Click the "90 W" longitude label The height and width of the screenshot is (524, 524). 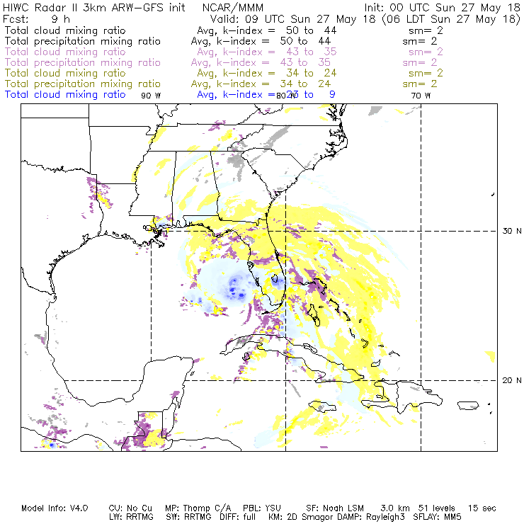(x=151, y=96)
